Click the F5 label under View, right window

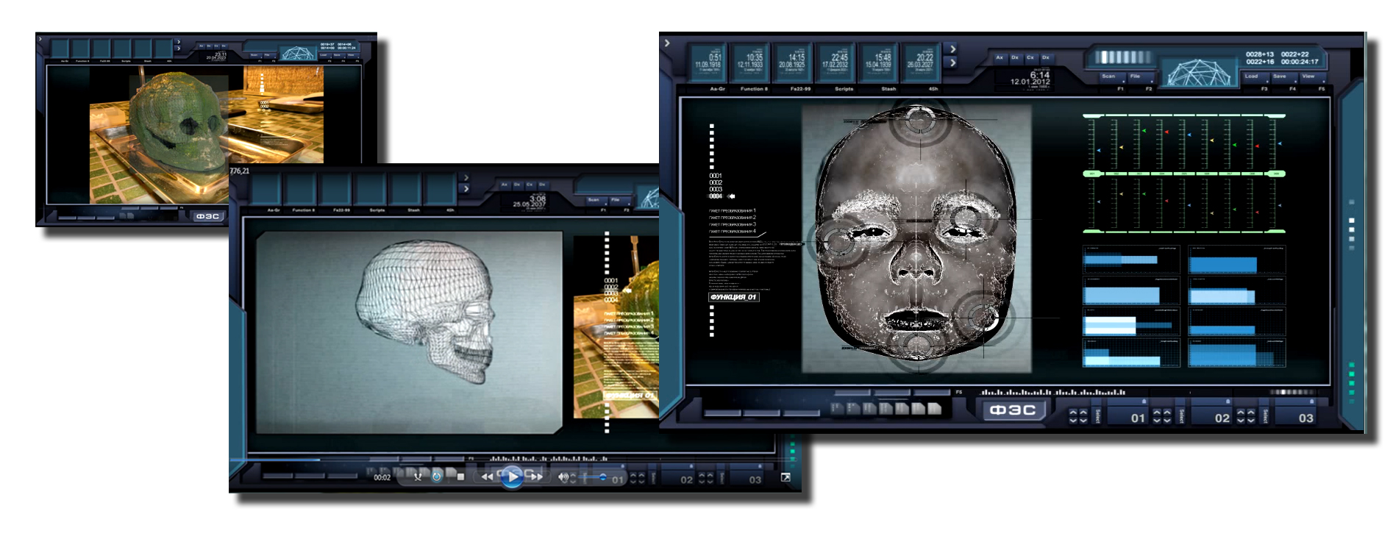coord(1321,89)
